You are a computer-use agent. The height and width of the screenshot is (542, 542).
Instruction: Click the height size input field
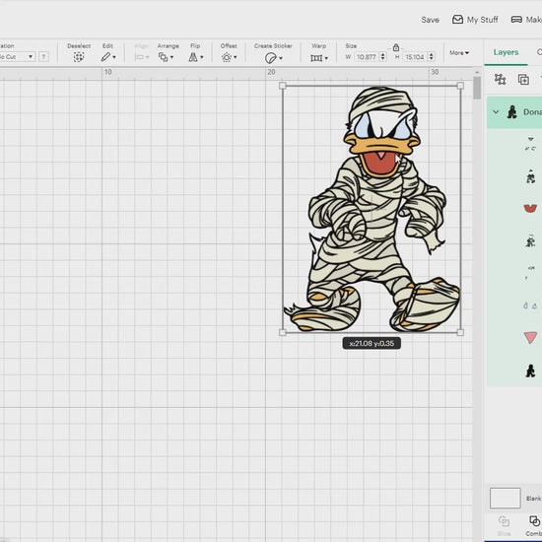415,57
